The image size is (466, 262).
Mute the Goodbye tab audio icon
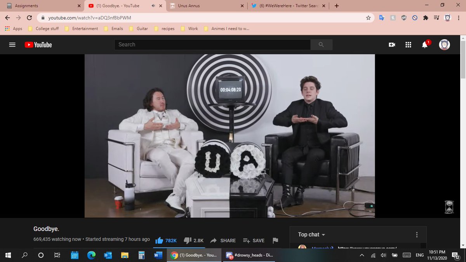click(153, 5)
